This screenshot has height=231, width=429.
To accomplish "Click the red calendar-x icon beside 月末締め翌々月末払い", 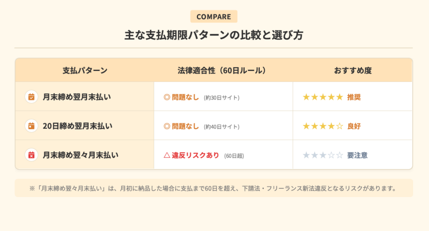I will click(31, 155).
